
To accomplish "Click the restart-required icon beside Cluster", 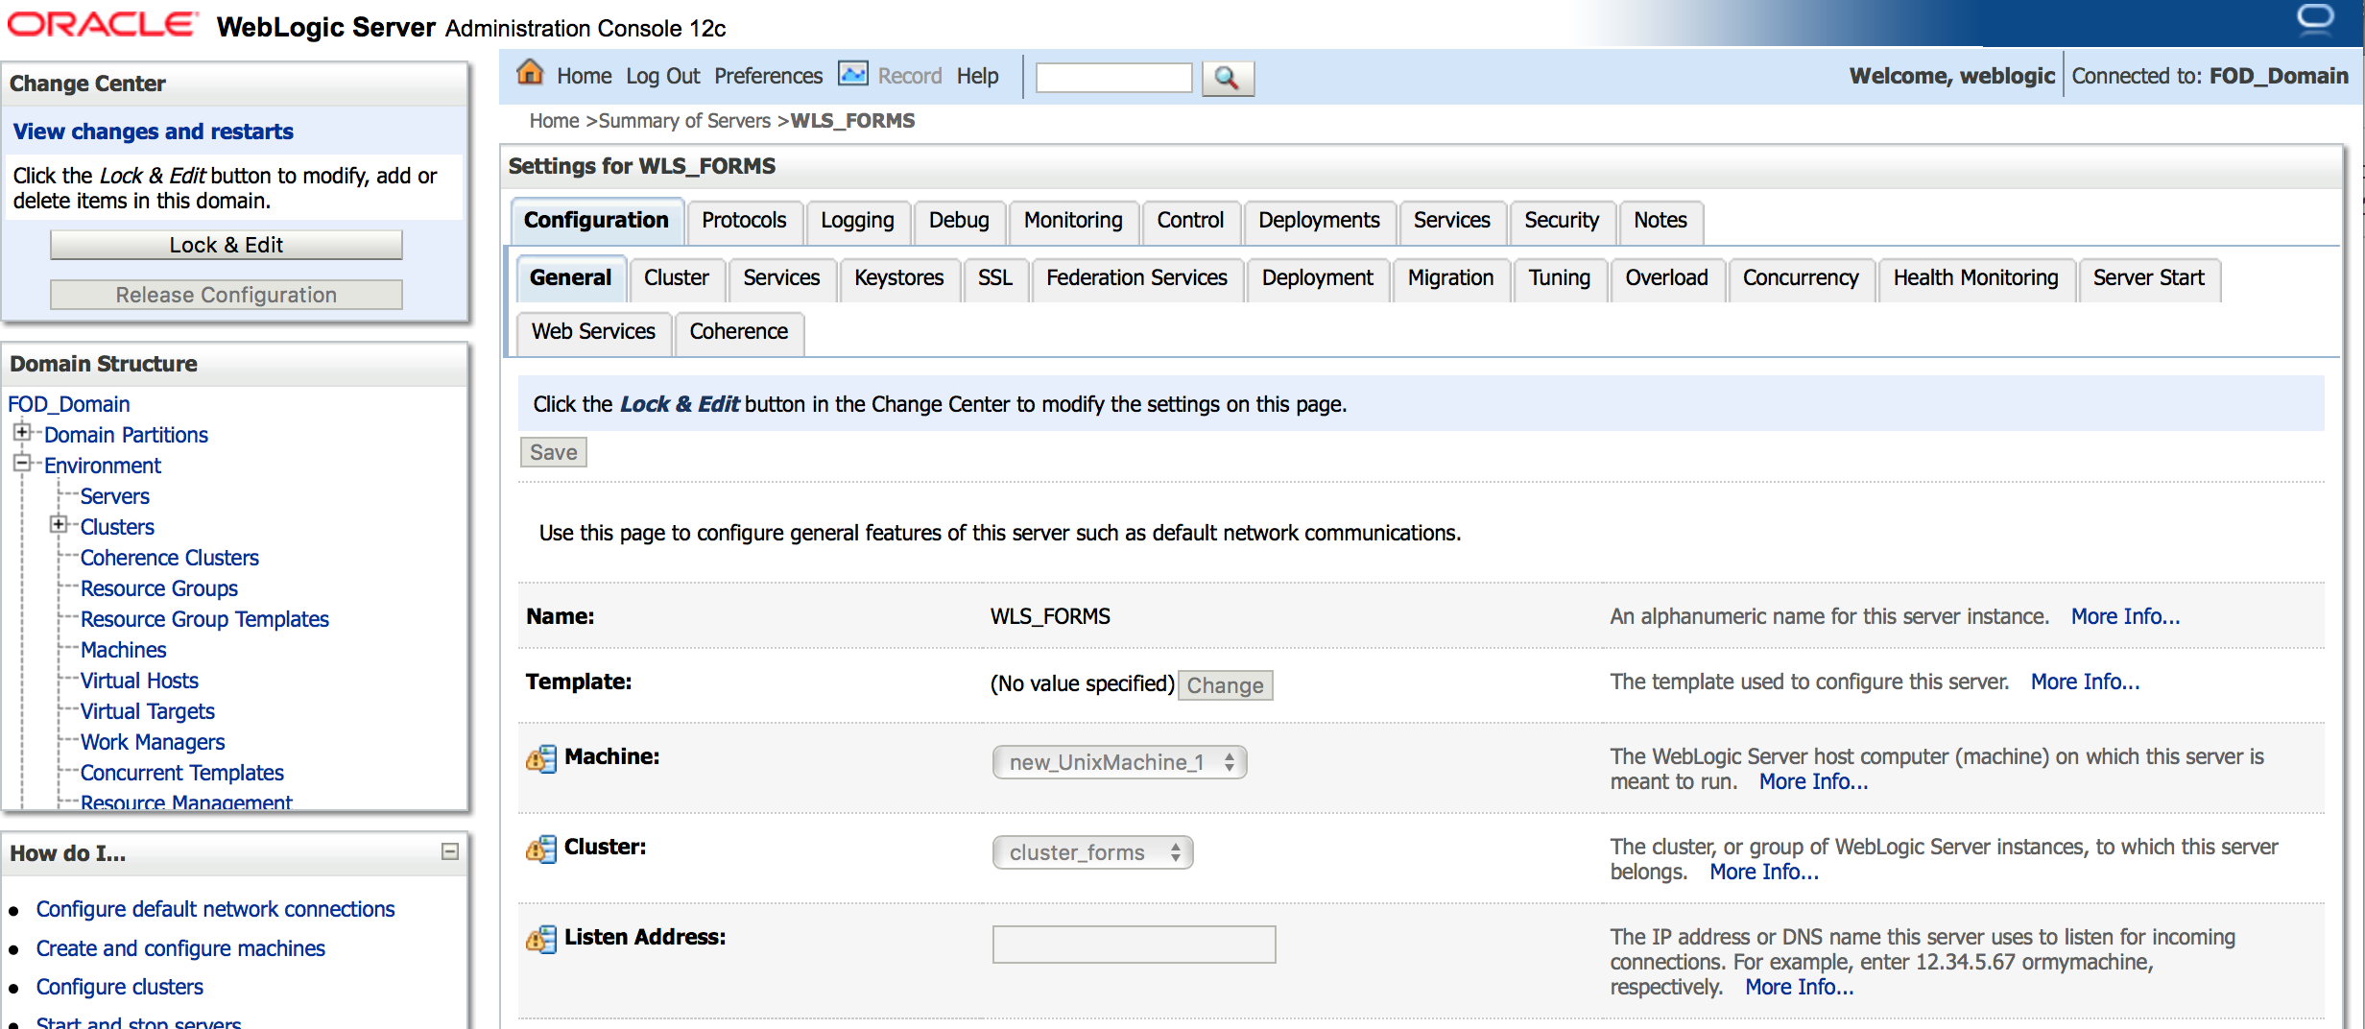I will pyautogui.click(x=541, y=850).
